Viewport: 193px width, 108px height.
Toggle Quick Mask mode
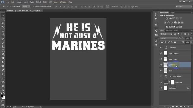coord(3,101)
